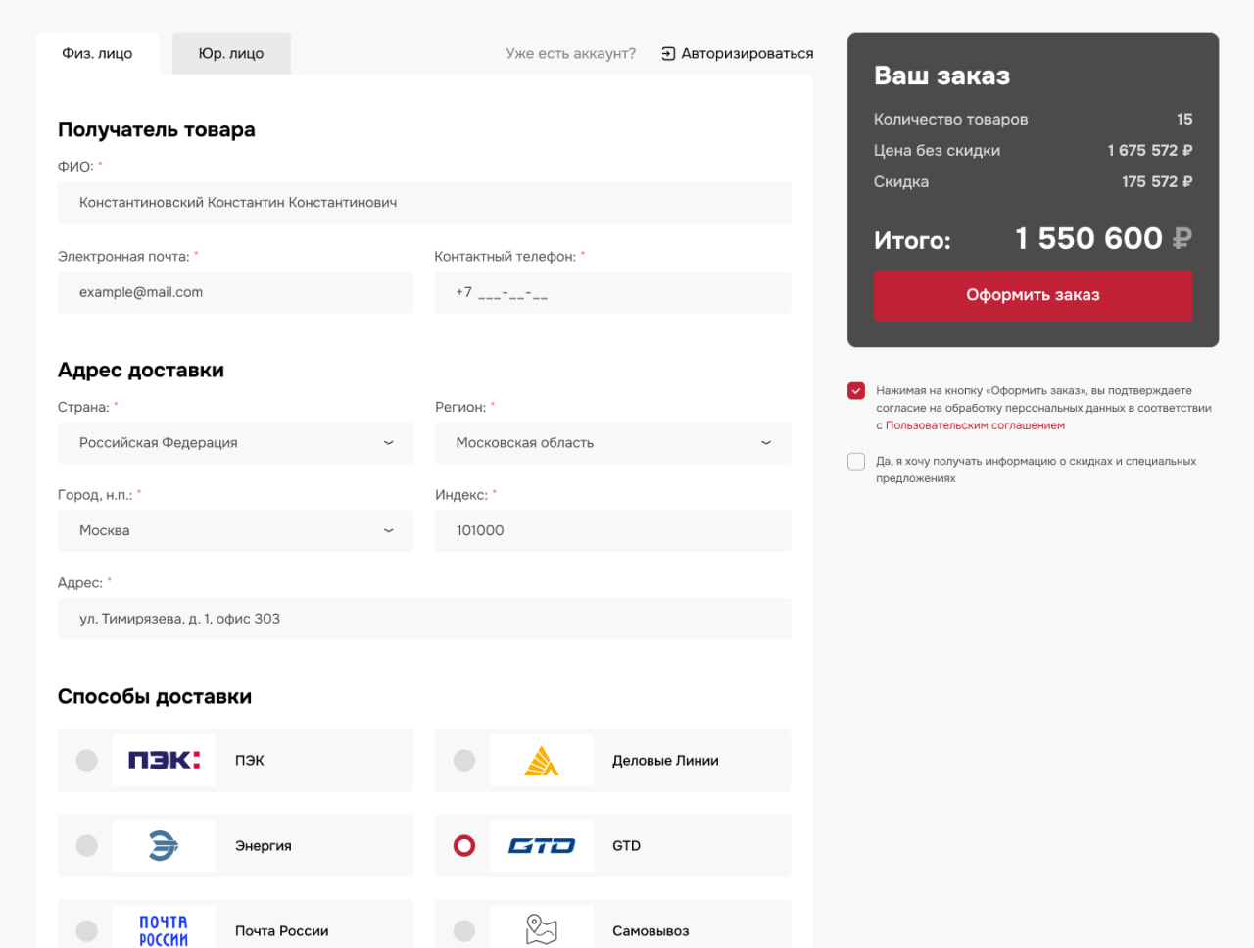Image resolution: width=1254 pixels, height=948 pixels.
Task: Click the chevron in the Московская область field
Action: click(x=766, y=443)
